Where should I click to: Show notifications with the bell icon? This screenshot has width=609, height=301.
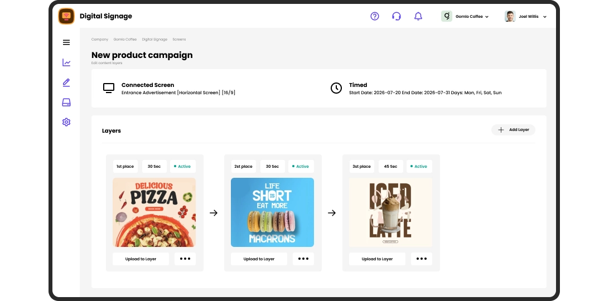(418, 16)
